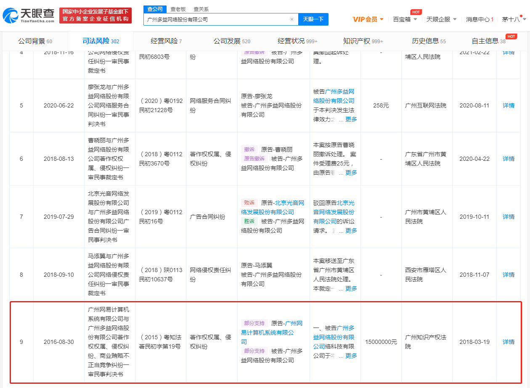
Task: Select the 广州知识产权法院 court cell
Action: (x=426, y=342)
